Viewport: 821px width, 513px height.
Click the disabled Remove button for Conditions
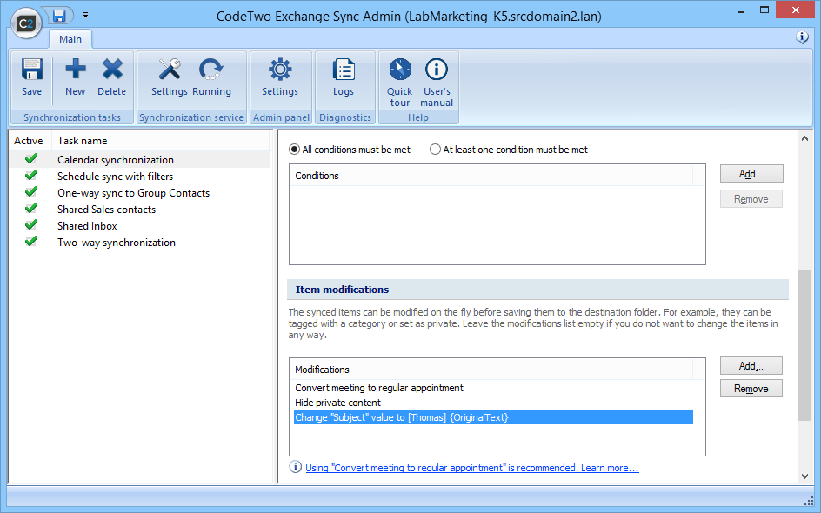[x=751, y=199]
